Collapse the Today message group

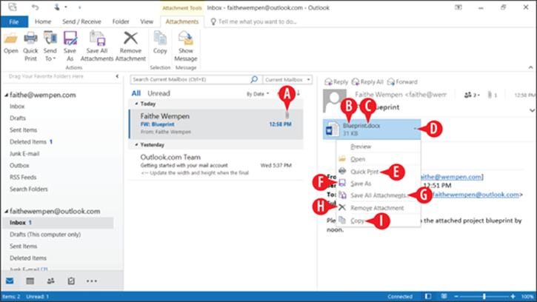(136, 104)
